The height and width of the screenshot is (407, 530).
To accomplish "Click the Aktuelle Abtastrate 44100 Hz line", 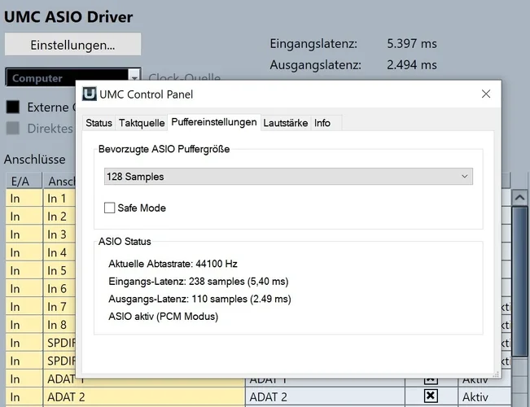I will coord(173,264).
